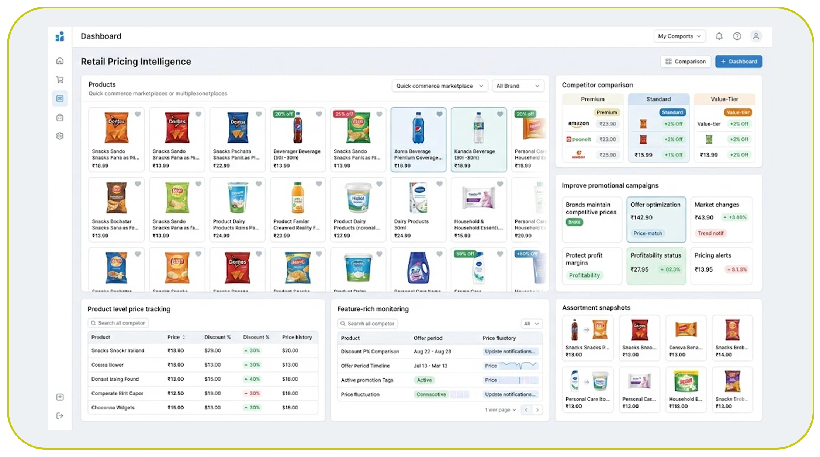The image size is (820, 457).
Task: Select the Standard competitor tab
Action: click(x=658, y=99)
